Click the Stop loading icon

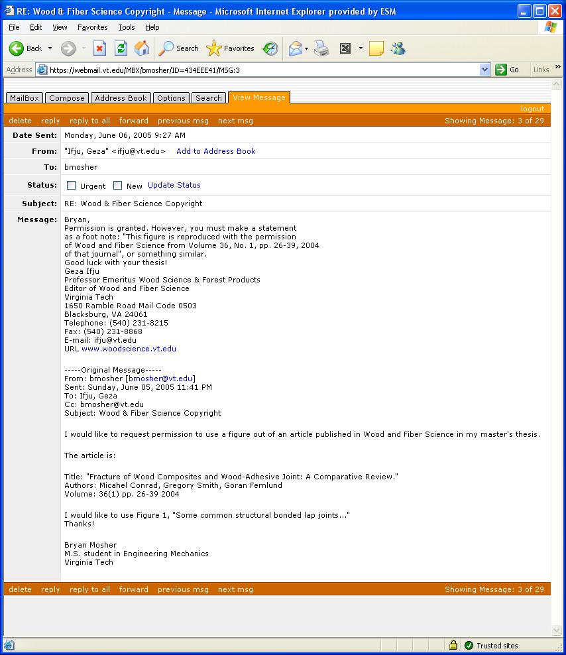[x=99, y=48]
